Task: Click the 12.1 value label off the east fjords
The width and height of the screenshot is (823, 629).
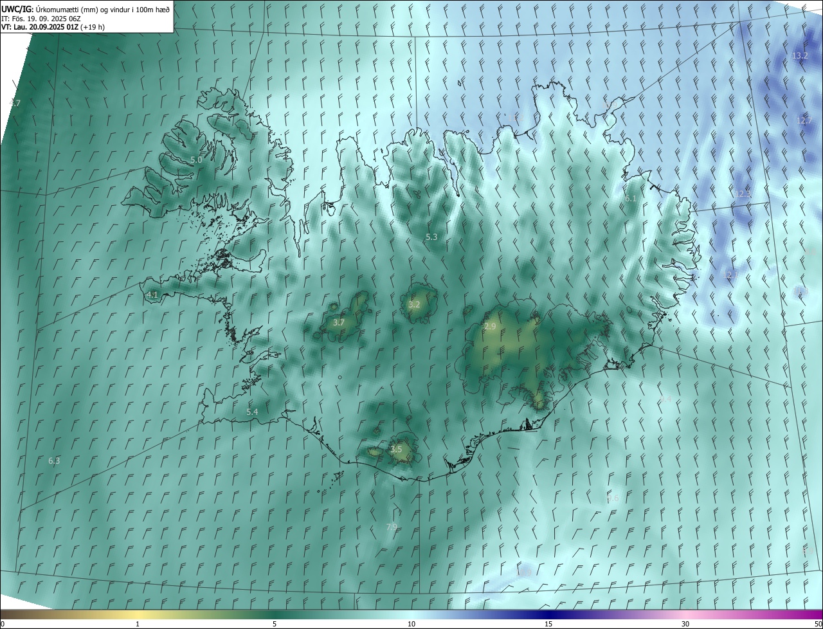Action: coord(730,275)
